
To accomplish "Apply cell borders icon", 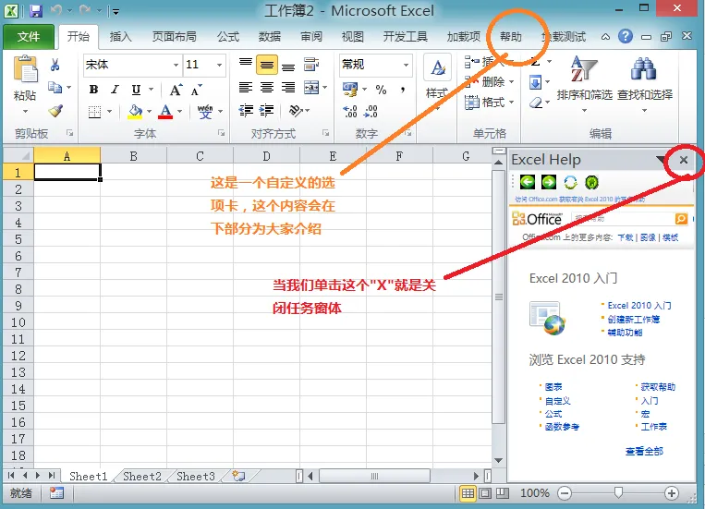I will 94,111.
